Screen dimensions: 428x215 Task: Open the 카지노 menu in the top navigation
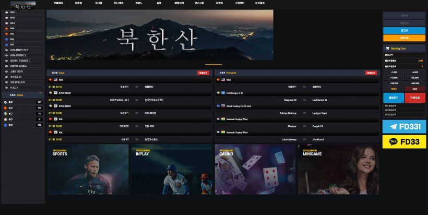point(139,3)
